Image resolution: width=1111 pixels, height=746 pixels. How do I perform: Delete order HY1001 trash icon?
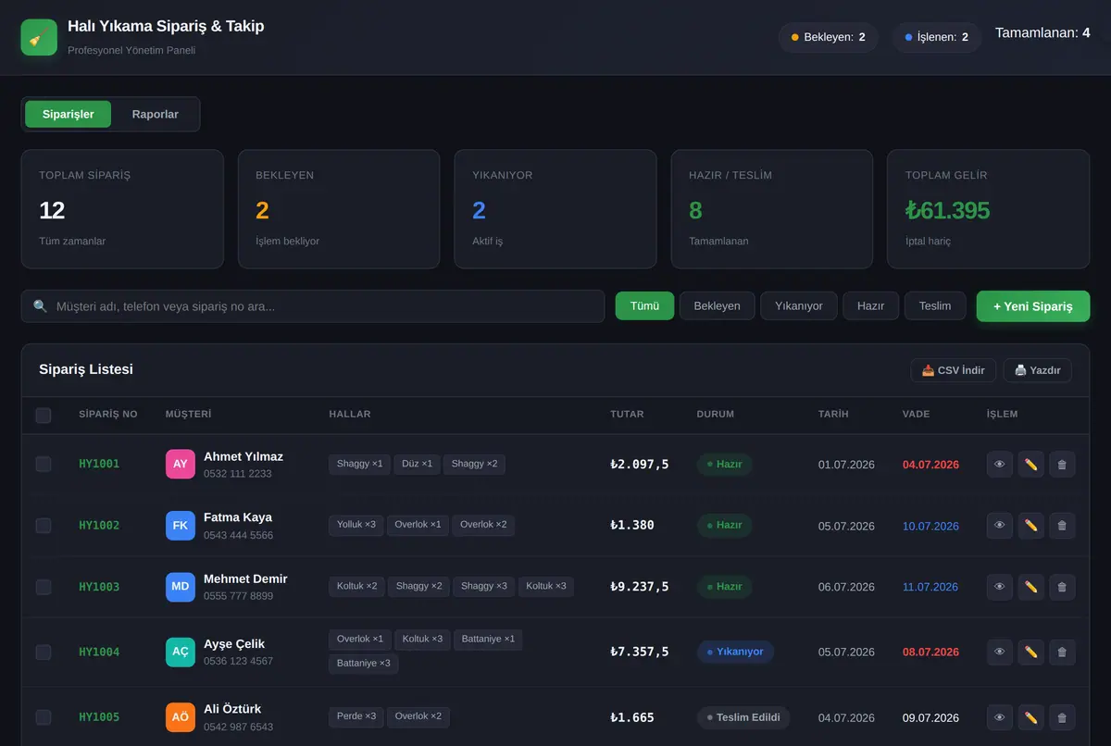click(1062, 465)
